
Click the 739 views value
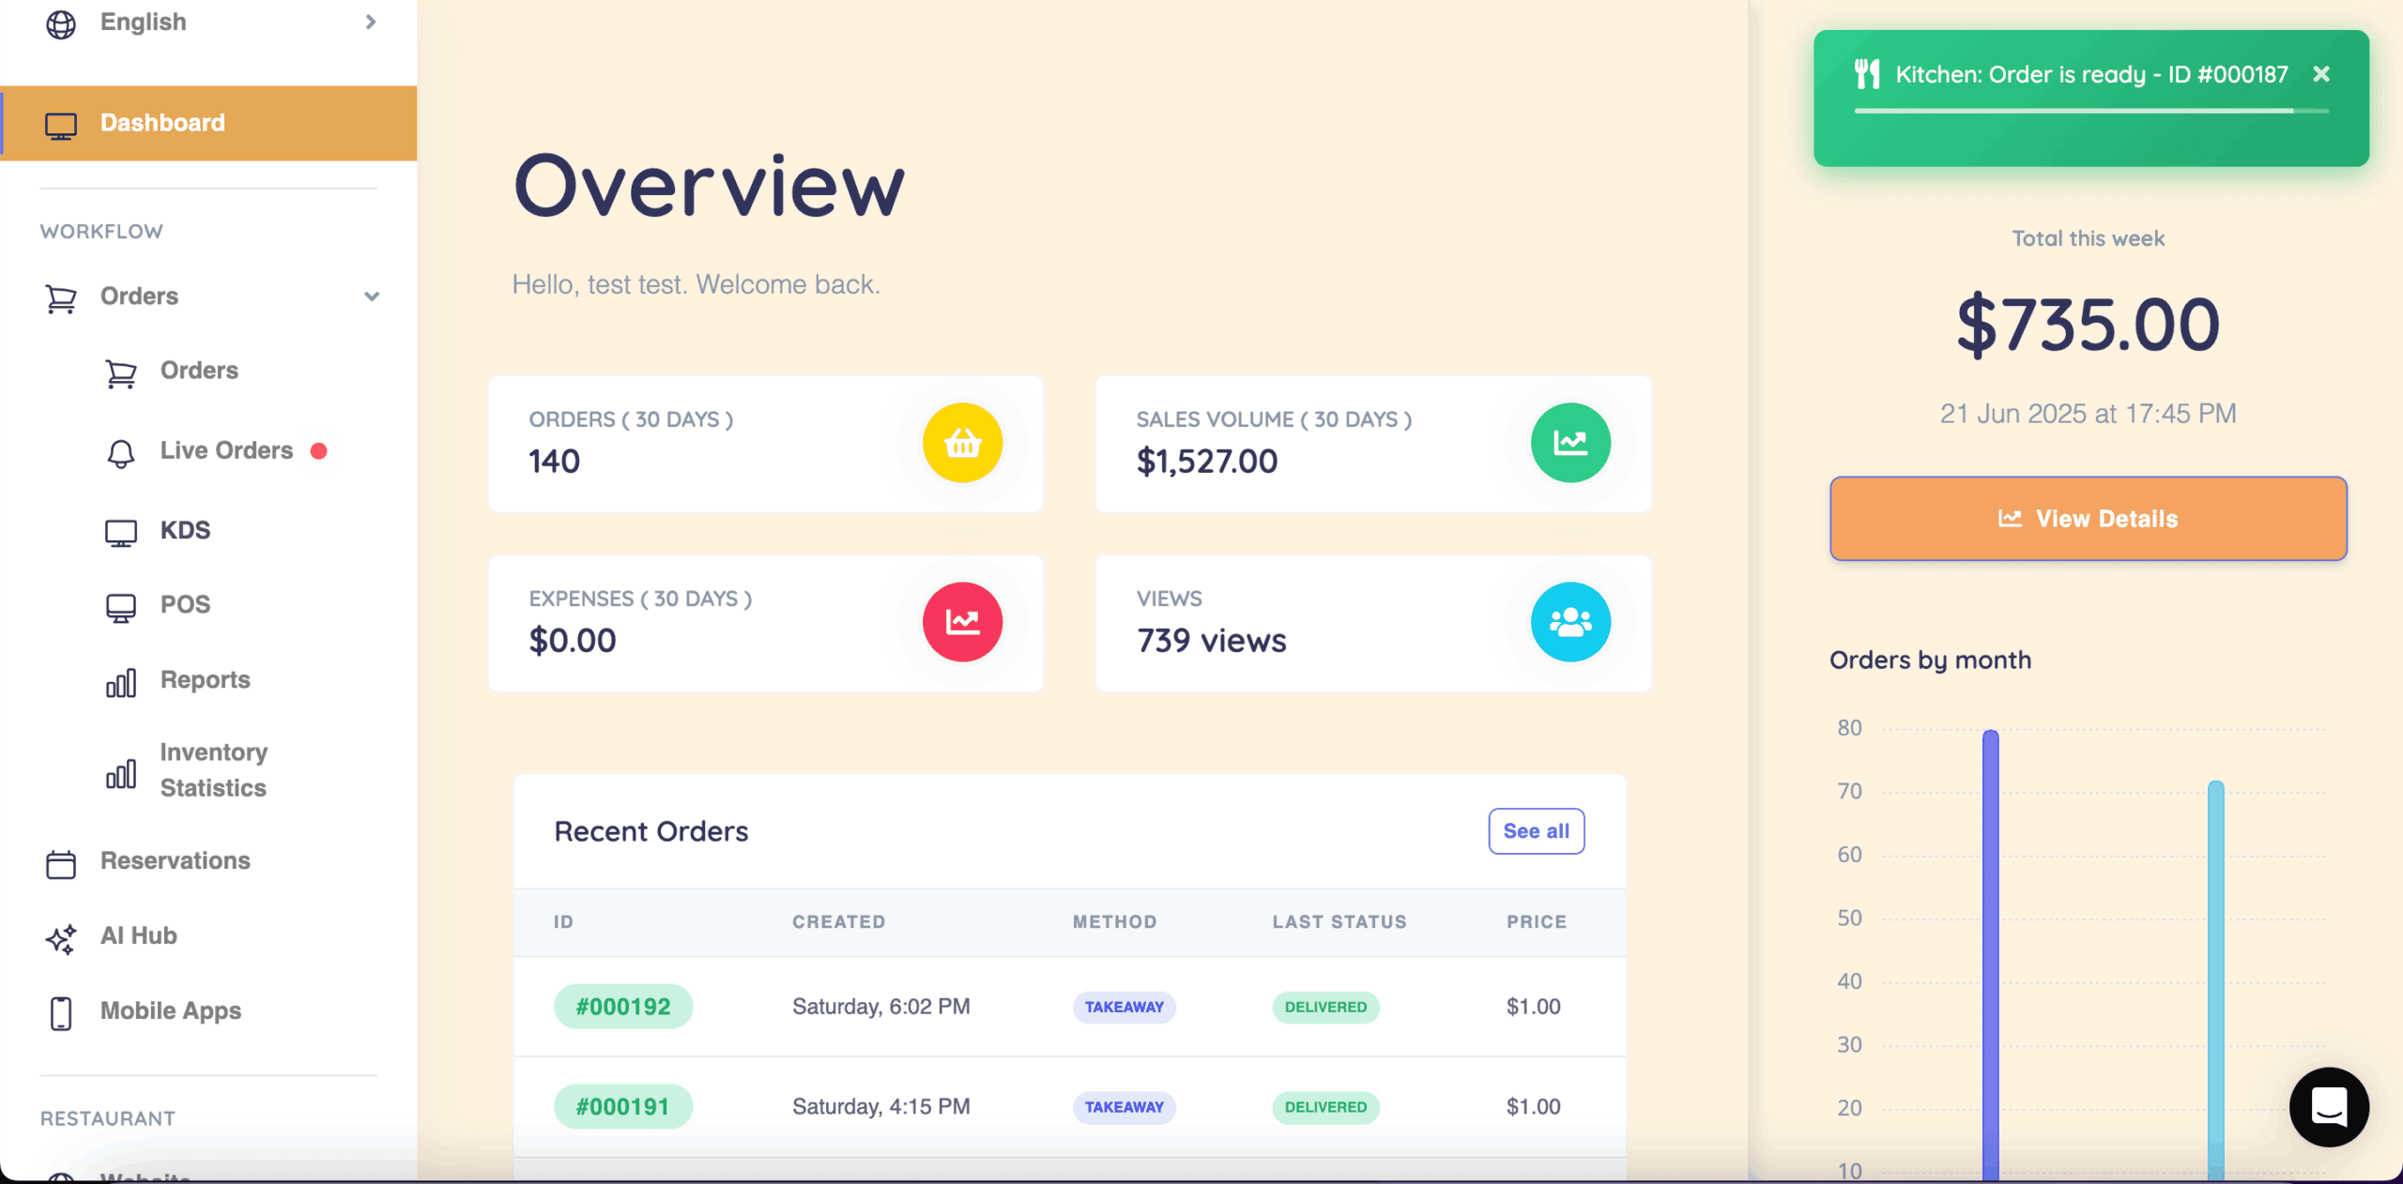[1212, 641]
